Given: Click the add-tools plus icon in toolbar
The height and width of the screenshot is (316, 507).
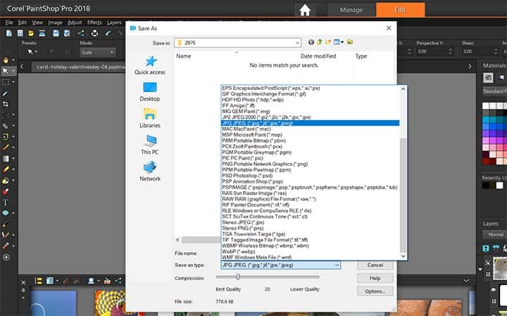Looking at the screenshot, I should tap(6, 257).
